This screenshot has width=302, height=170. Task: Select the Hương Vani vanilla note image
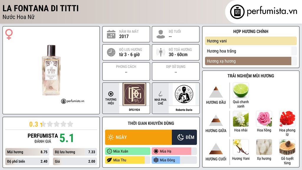click(x=241, y=147)
